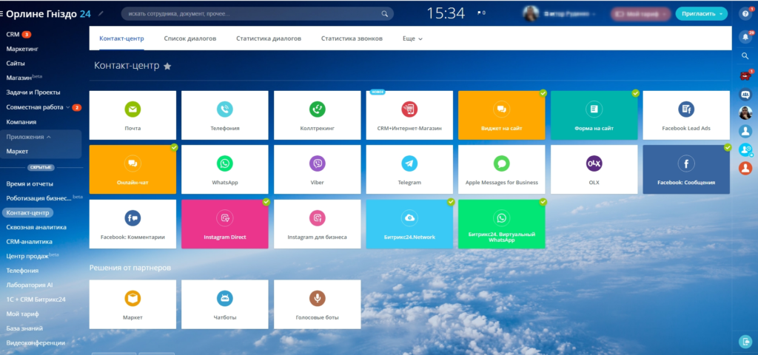This screenshot has width=758, height=355.
Task: Open Маркет in left sidebar
Action: coord(17,151)
